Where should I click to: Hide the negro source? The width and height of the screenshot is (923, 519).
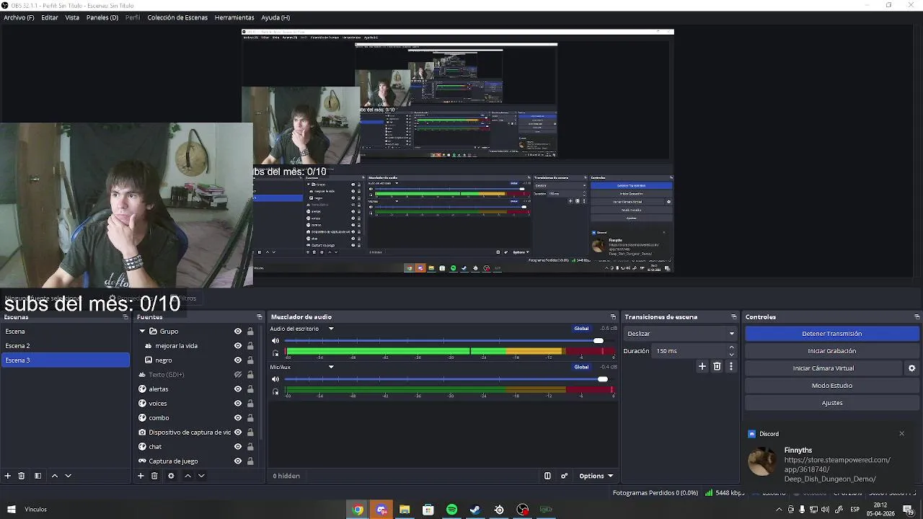pyautogui.click(x=238, y=360)
